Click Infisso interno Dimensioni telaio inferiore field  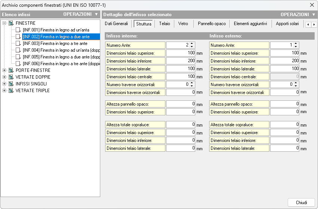click(x=181, y=61)
